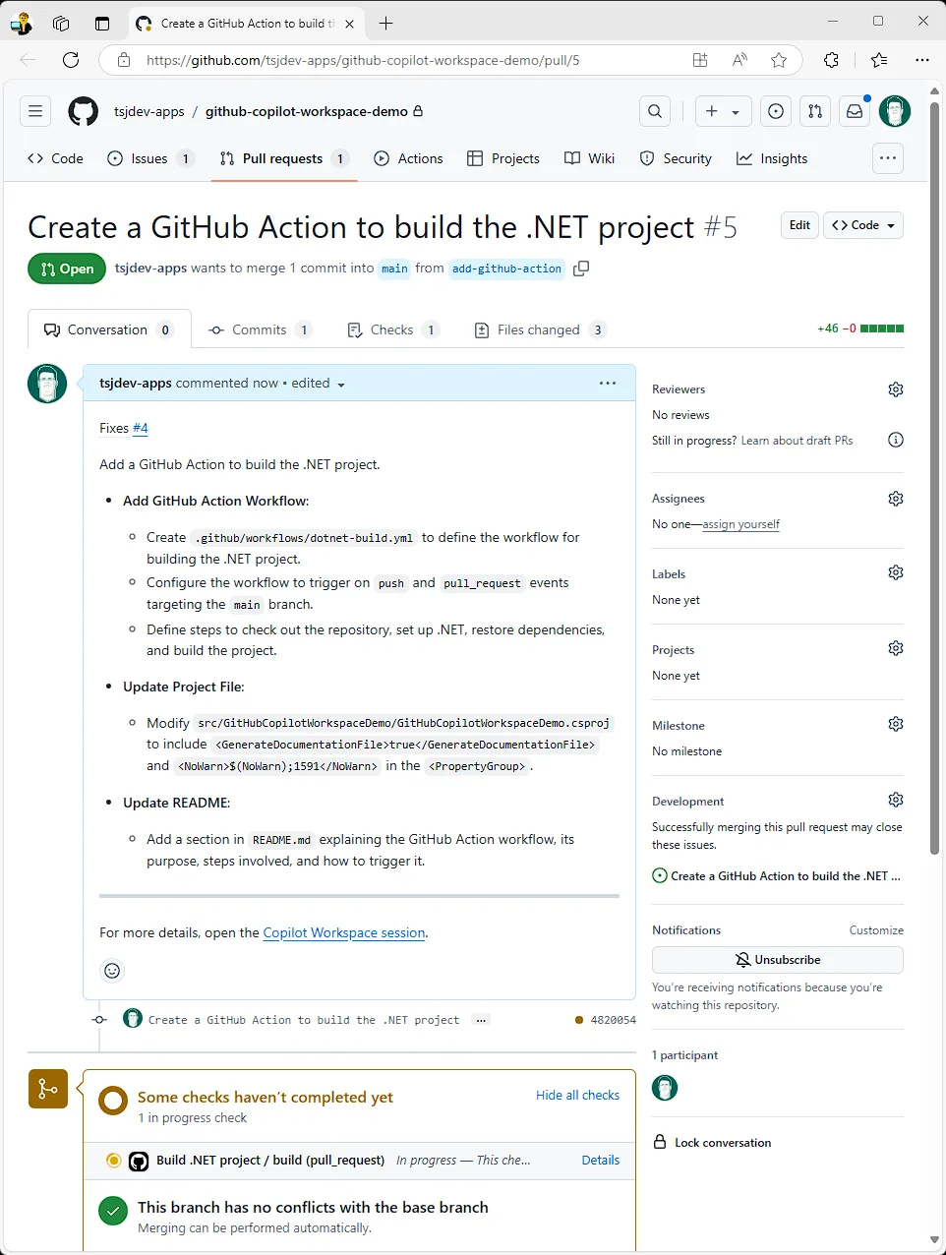Viewport: 946px width, 1255px height.
Task: Lock conversation on this pull request
Action: [x=723, y=1143]
